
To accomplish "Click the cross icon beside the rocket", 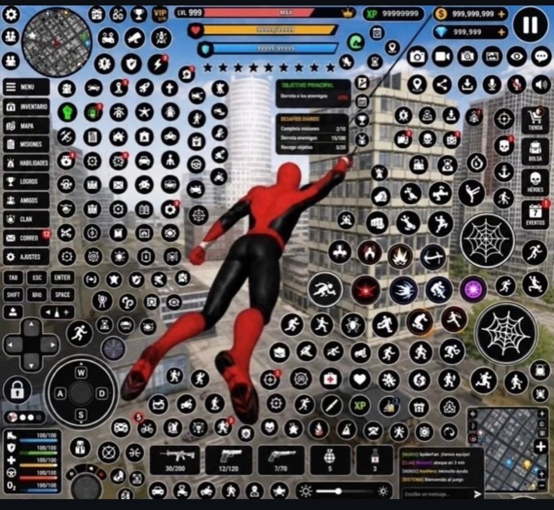I will [169, 87].
